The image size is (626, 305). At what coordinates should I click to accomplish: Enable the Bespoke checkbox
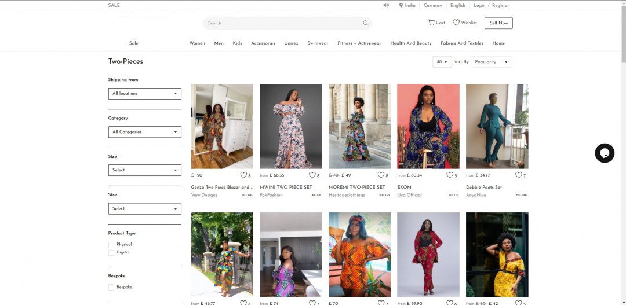111,288
